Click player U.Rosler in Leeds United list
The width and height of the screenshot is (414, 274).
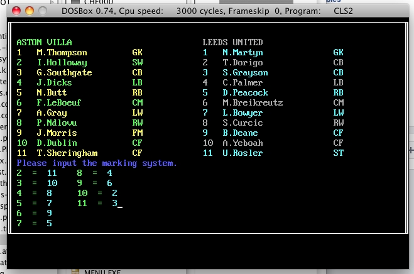coord(242,153)
